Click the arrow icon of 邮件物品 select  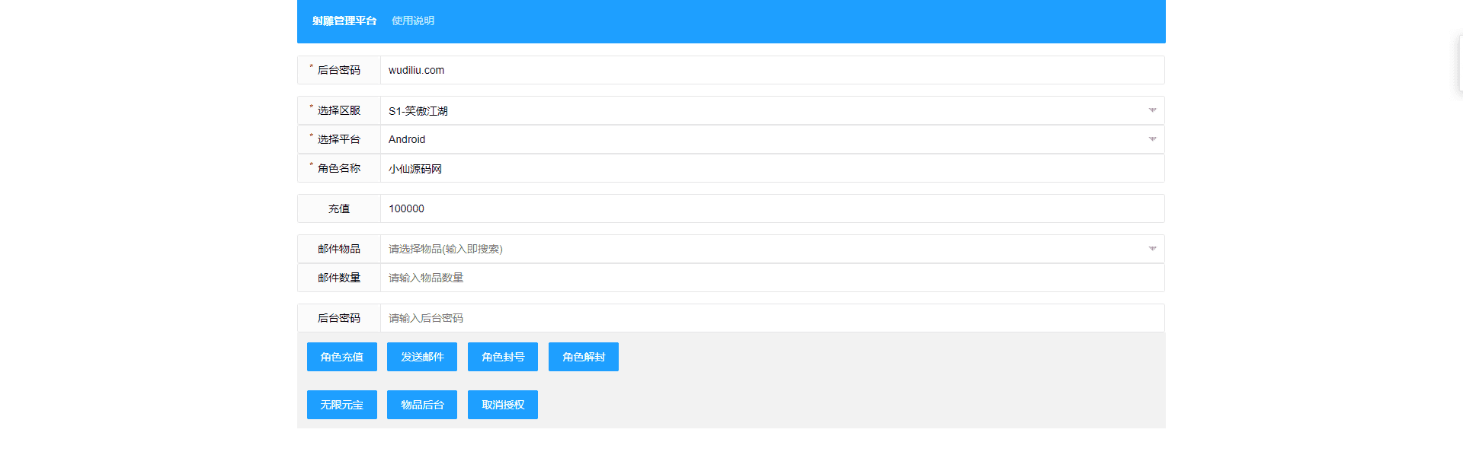1152,249
